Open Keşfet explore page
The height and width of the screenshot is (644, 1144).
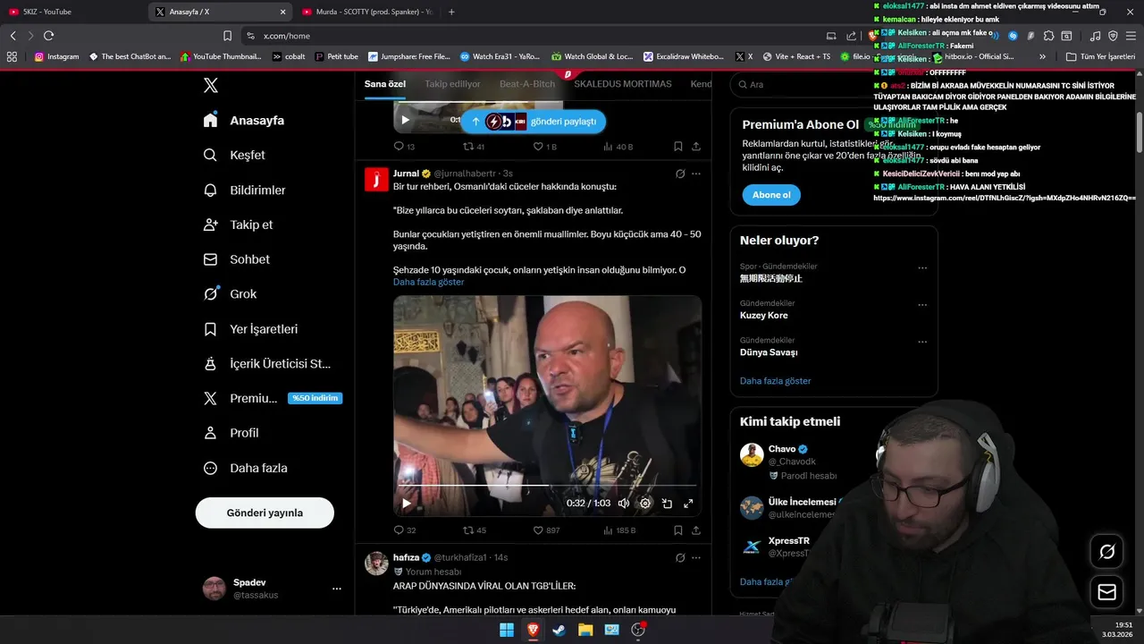tap(234, 155)
